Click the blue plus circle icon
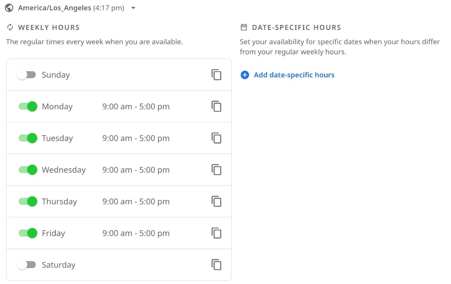The height and width of the screenshot is (284, 451). pos(245,75)
